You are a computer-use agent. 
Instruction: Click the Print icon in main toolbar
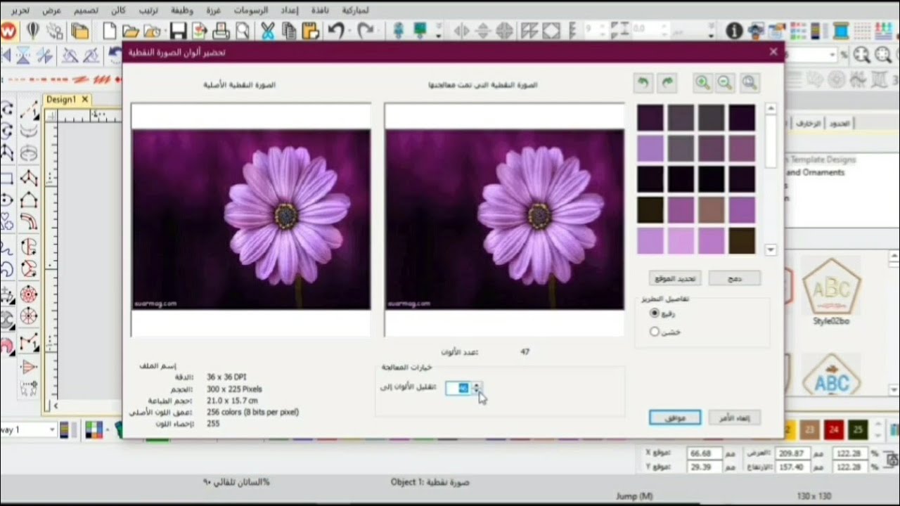click(x=221, y=31)
